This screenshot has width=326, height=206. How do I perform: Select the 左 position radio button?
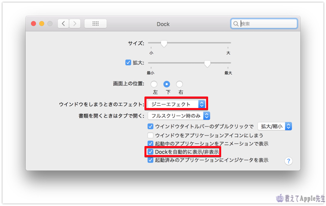click(154, 84)
